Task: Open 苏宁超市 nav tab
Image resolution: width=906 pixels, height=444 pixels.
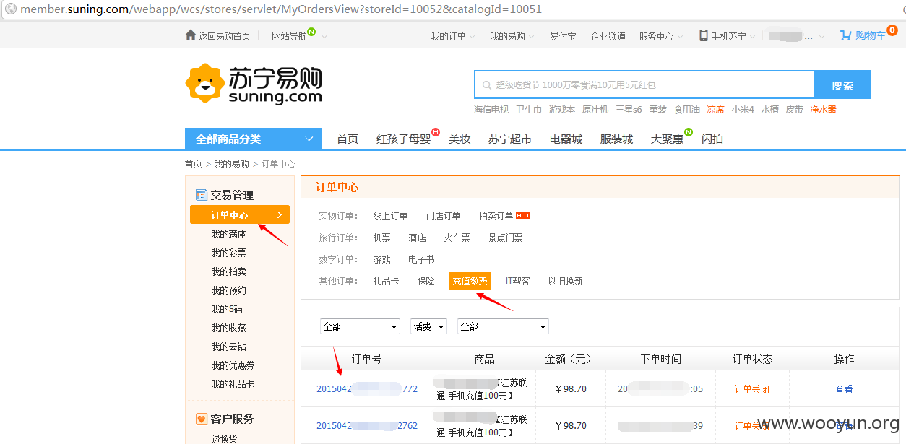Action: point(510,139)
